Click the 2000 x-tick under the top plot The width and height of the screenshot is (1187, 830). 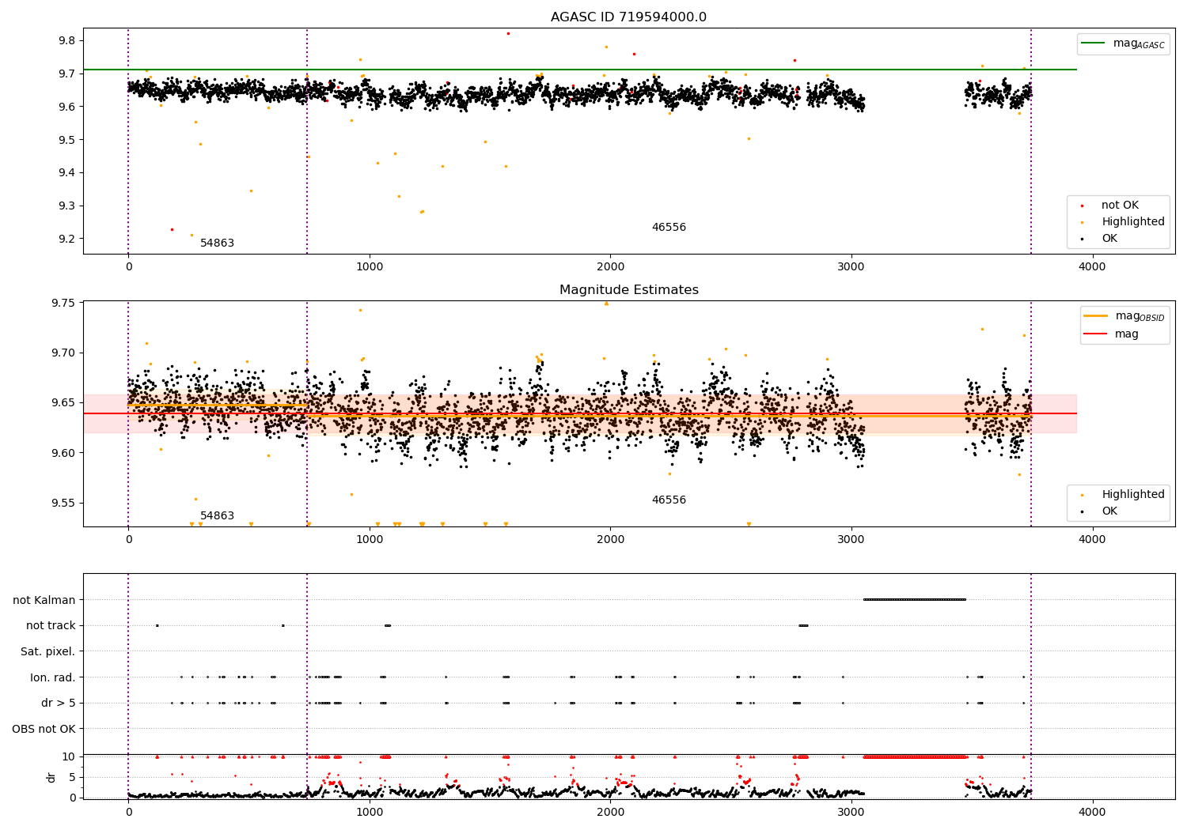click(610, 268)
